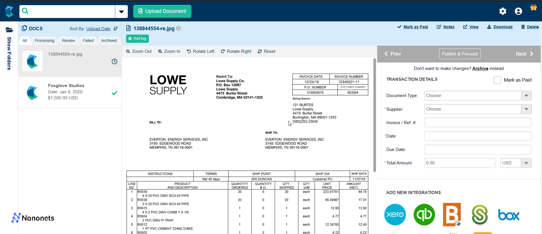Go to Prev document
The height and width of the screenshot is (234, 542).
[x=393, y=54]
